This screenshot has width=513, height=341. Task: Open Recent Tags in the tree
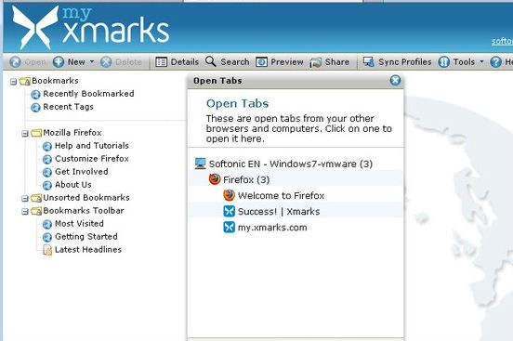coord(69,107)
